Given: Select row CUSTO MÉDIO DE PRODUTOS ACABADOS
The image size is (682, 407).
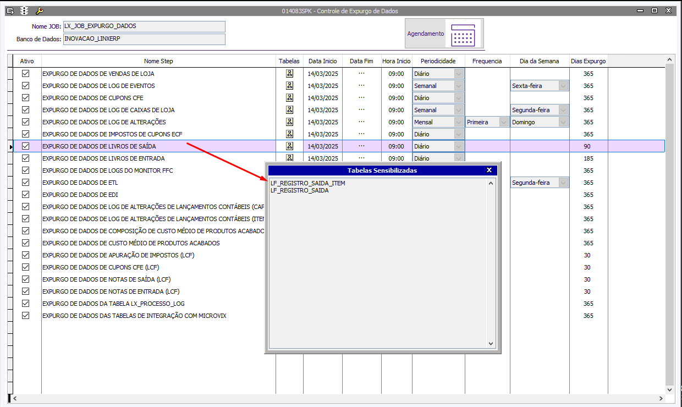Looking at the screenshot, I should pyautogui.click(x=131, y=243).
